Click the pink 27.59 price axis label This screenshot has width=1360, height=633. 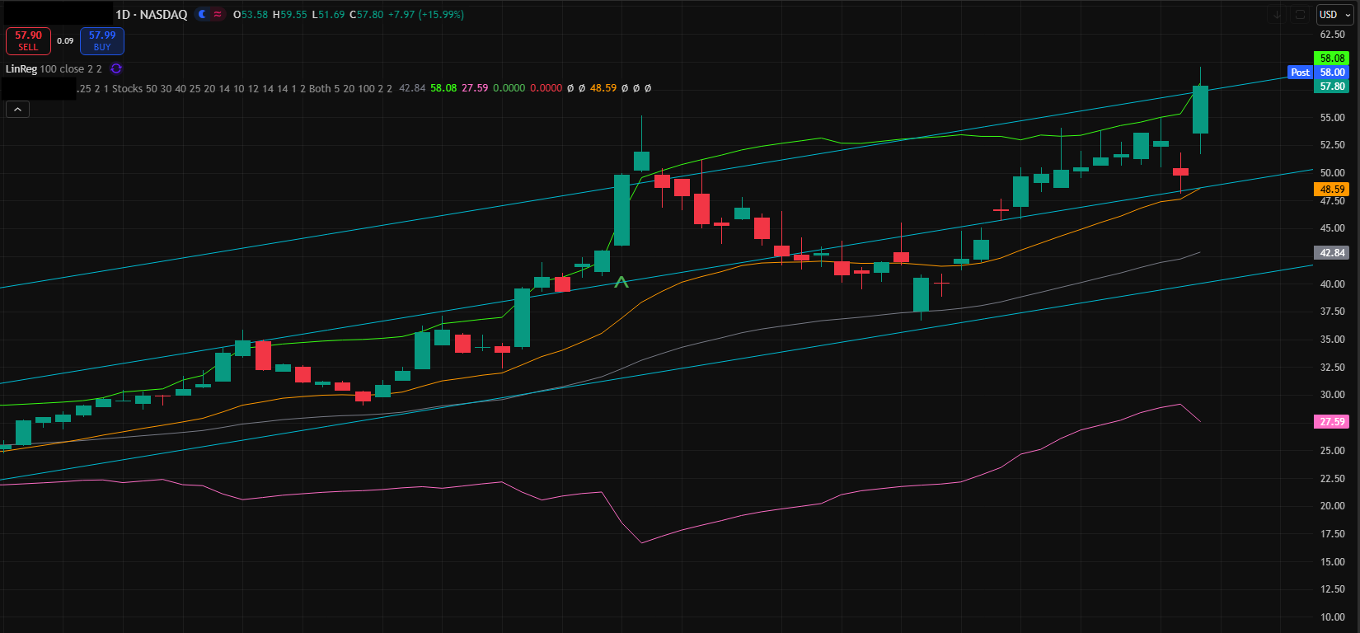(1332, 422)
